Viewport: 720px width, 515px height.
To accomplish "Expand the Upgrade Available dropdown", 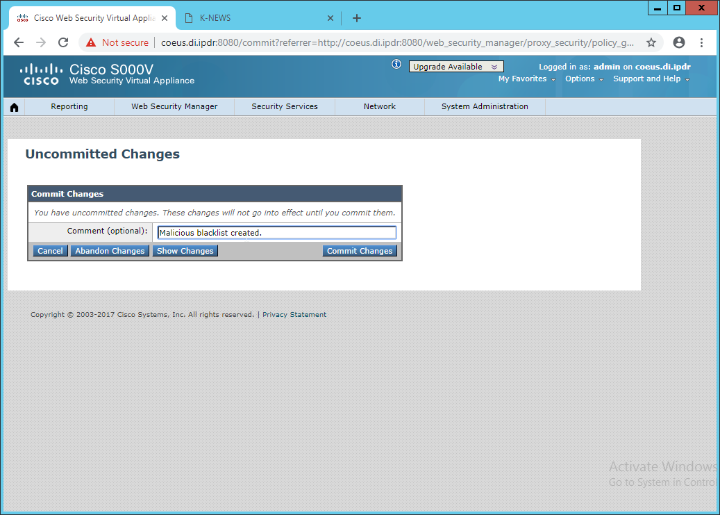I will pyautogui.click(x=456, y=67).
